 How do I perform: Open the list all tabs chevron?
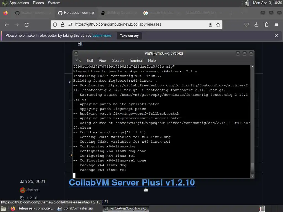click(x=243, y=13)
